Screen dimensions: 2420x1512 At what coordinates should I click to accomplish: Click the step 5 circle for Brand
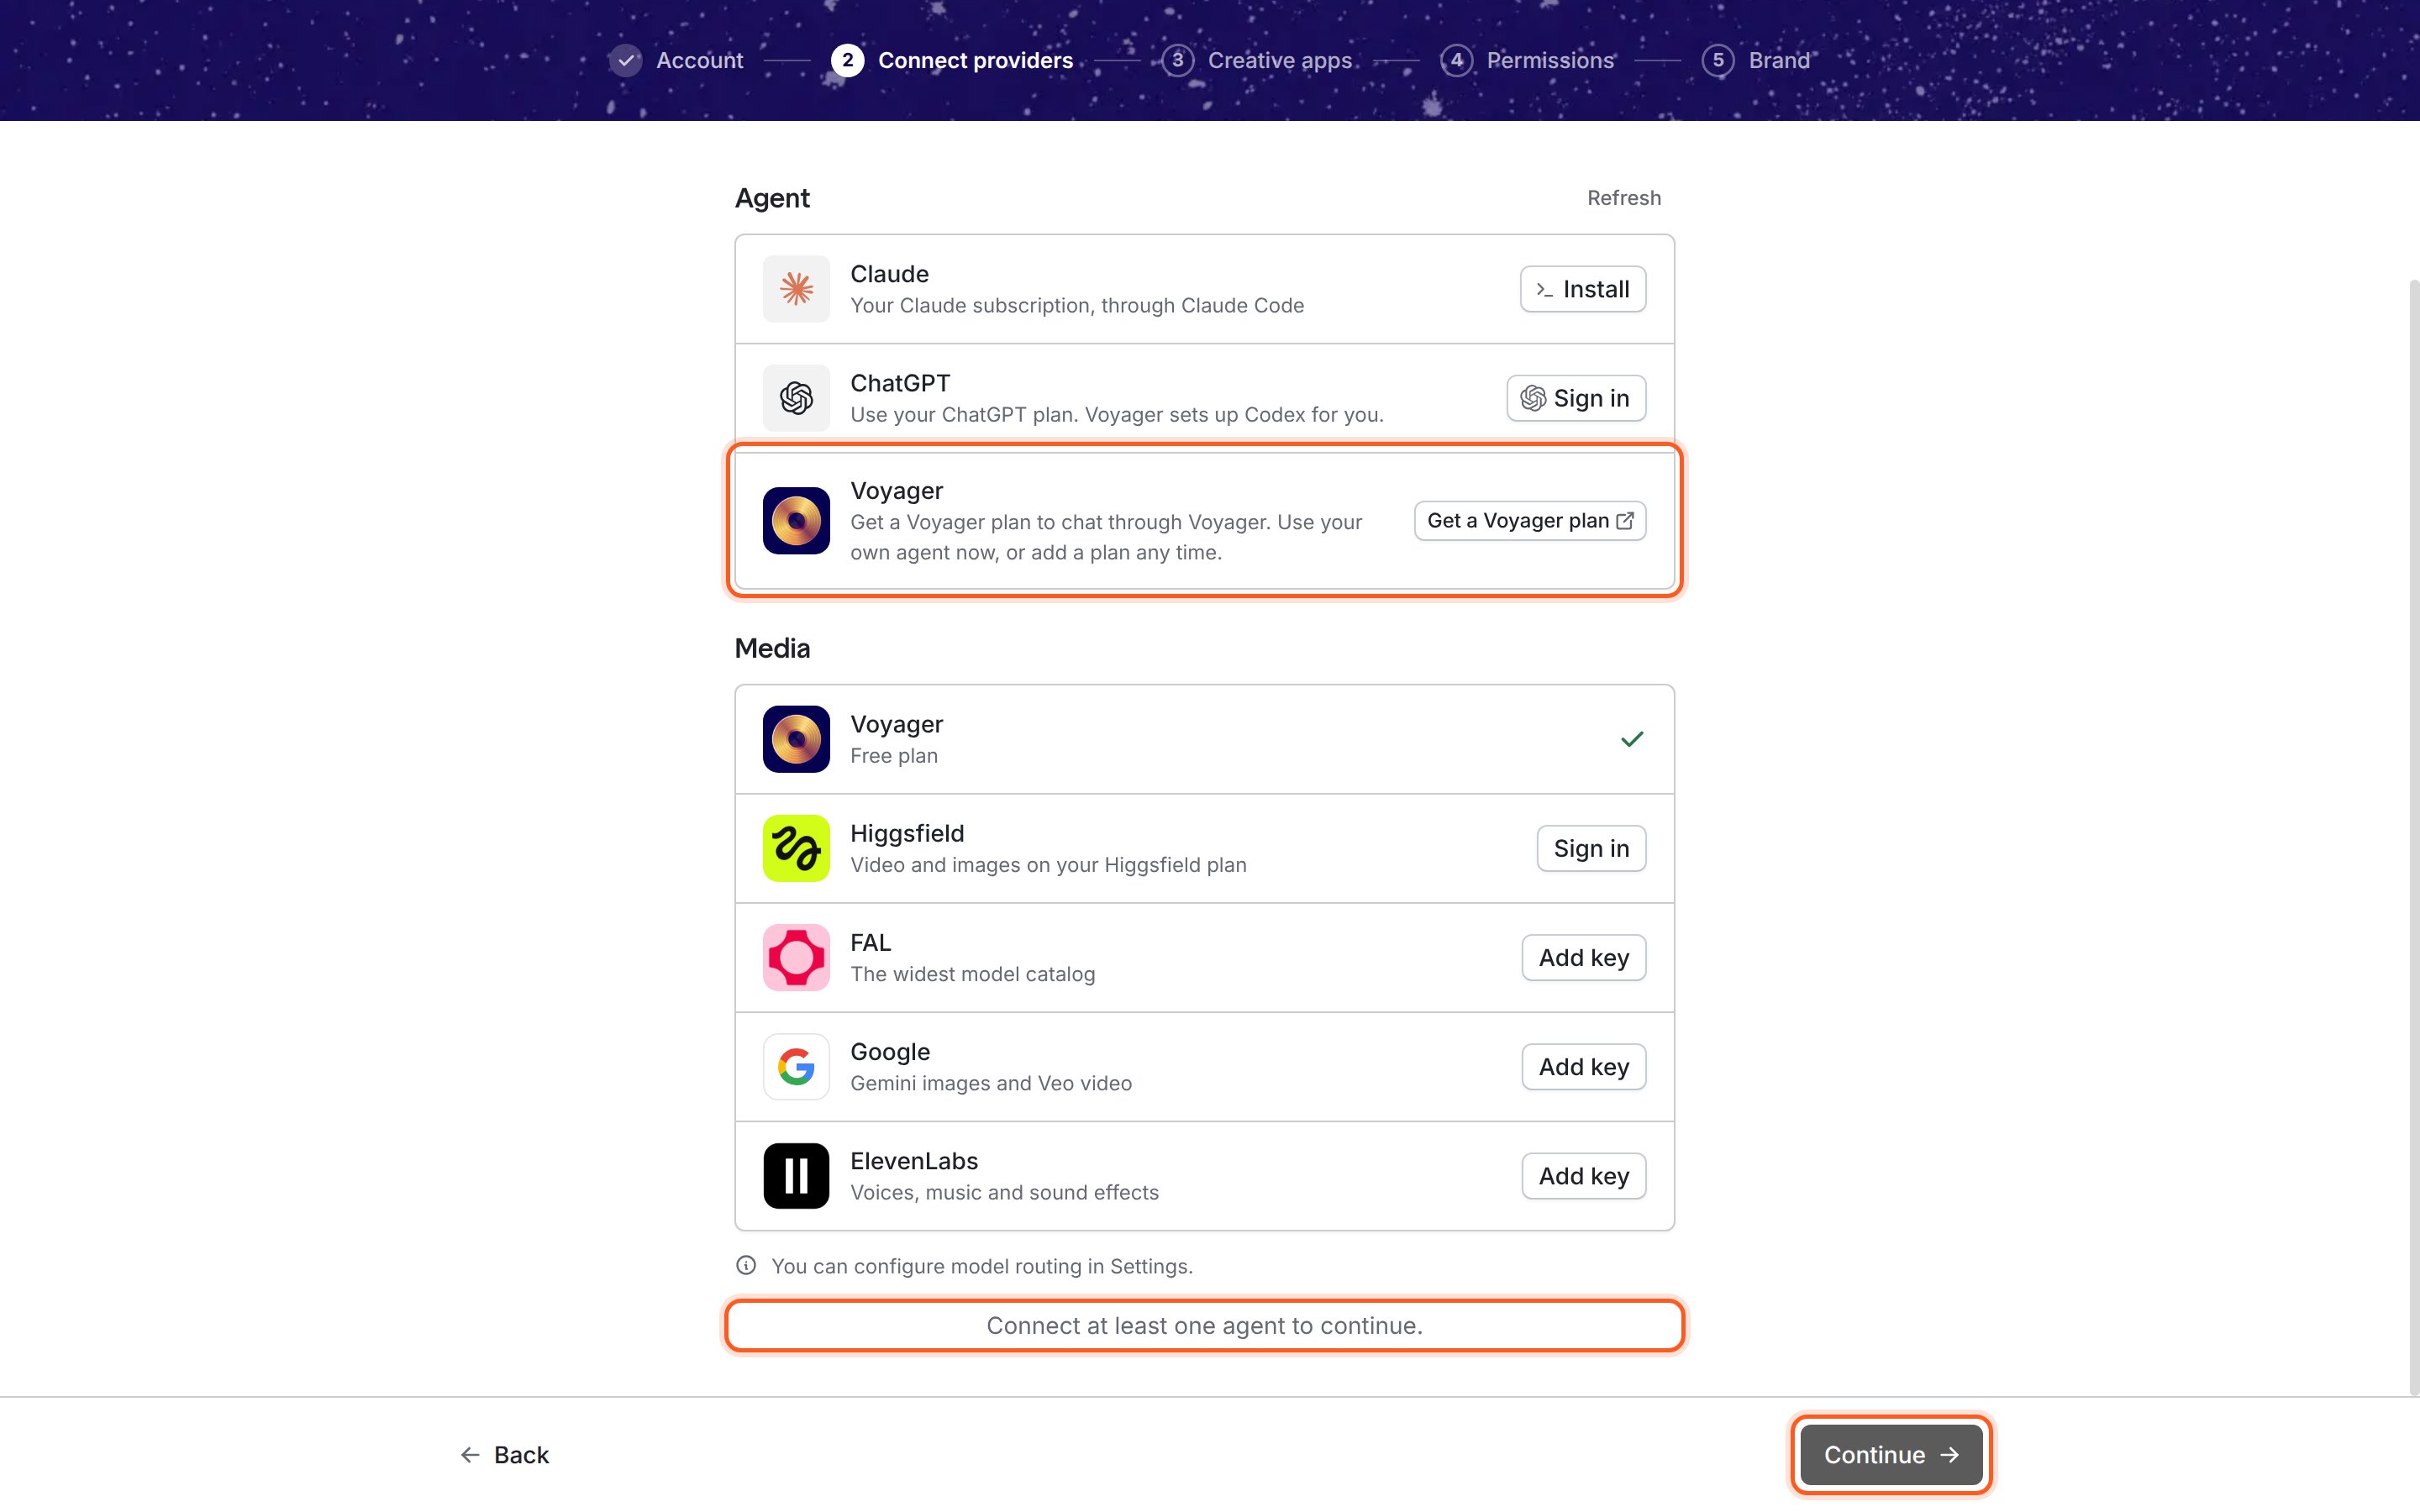click(x=1718, y=60)
